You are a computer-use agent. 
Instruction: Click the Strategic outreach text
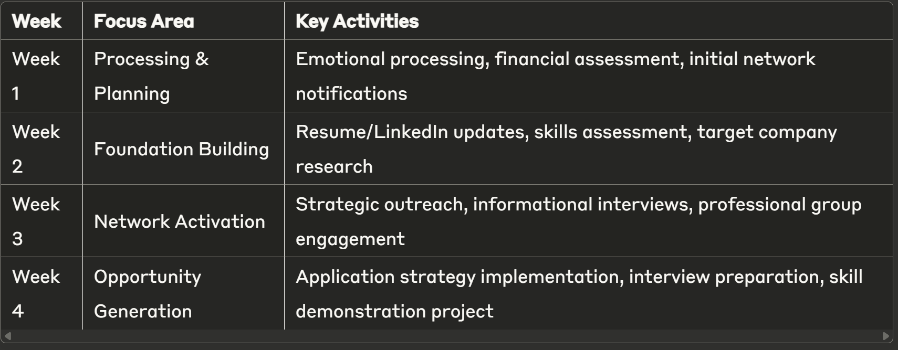click(380, 205)
